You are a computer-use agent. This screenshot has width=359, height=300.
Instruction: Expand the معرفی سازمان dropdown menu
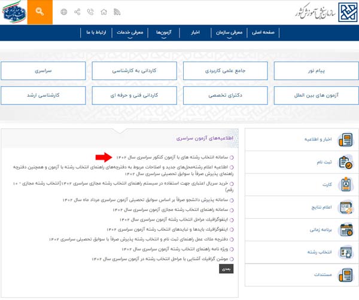point(228,32)
